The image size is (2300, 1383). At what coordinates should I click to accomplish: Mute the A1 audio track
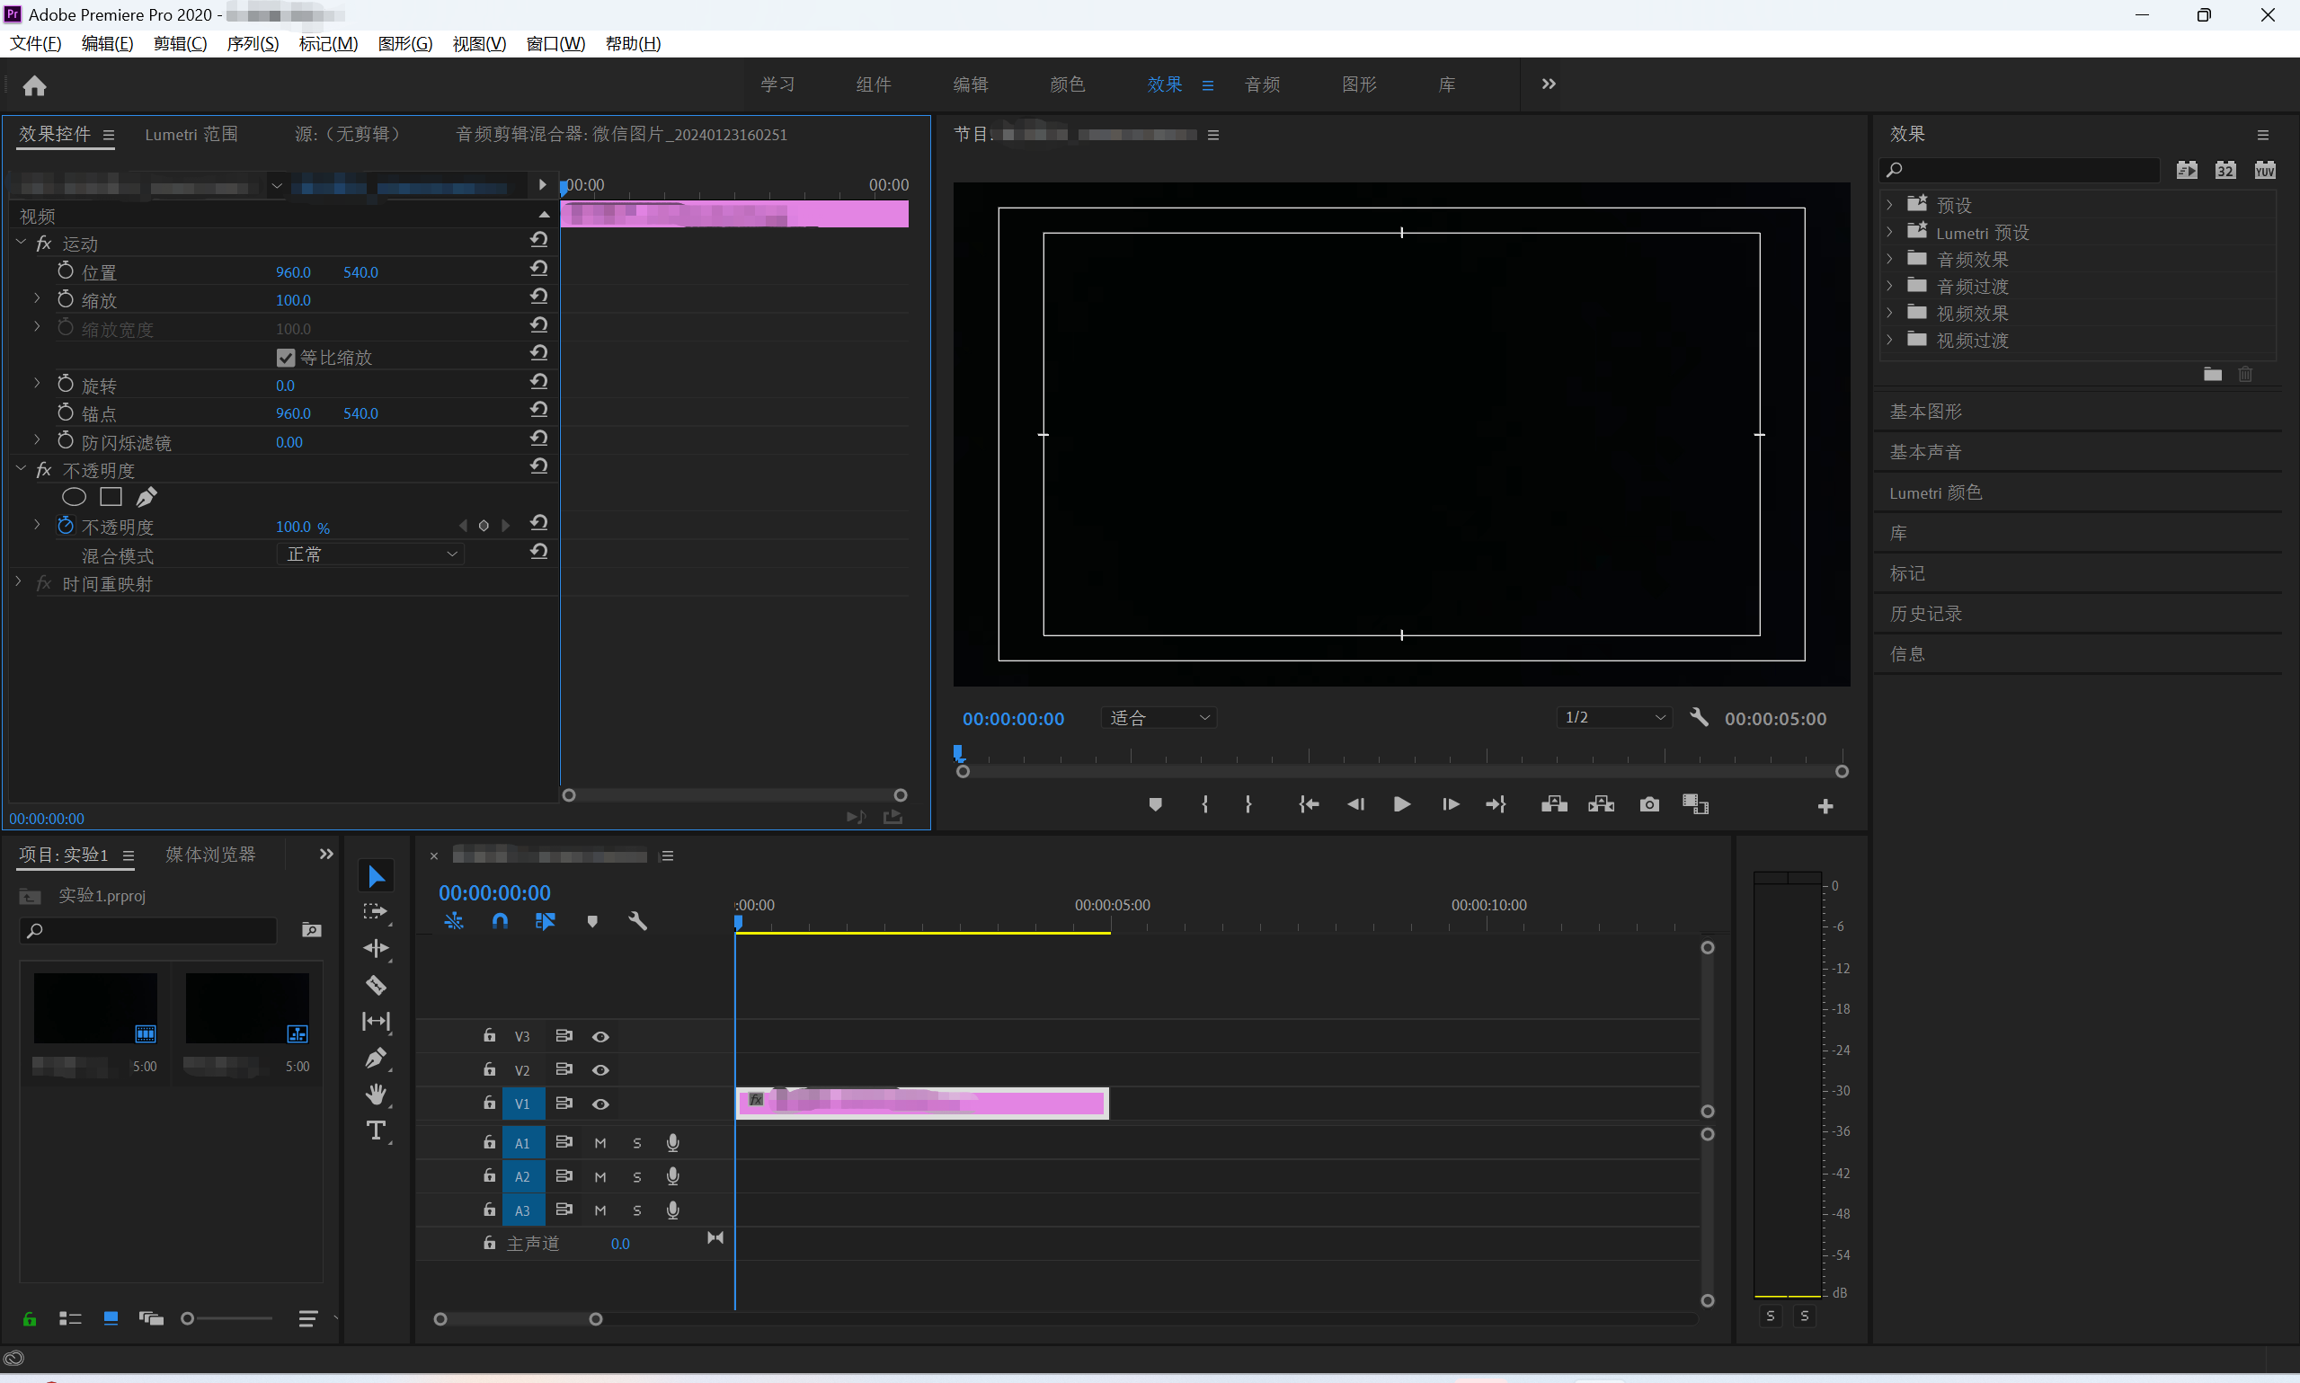[x=600, y=1143]
